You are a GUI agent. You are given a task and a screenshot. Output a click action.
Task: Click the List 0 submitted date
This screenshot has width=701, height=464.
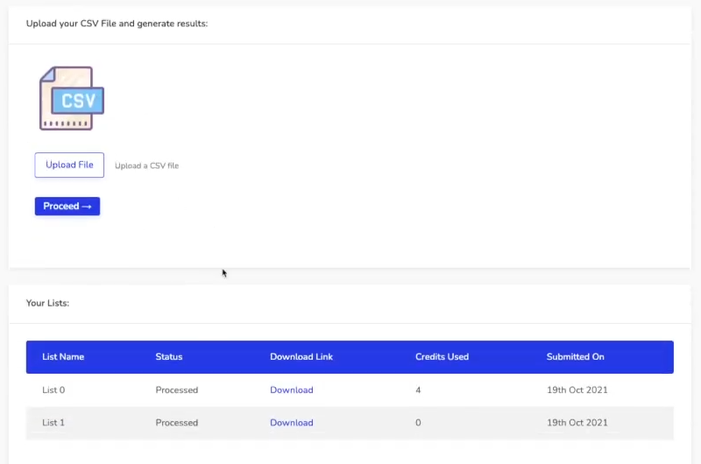click(x=577, y=390)
